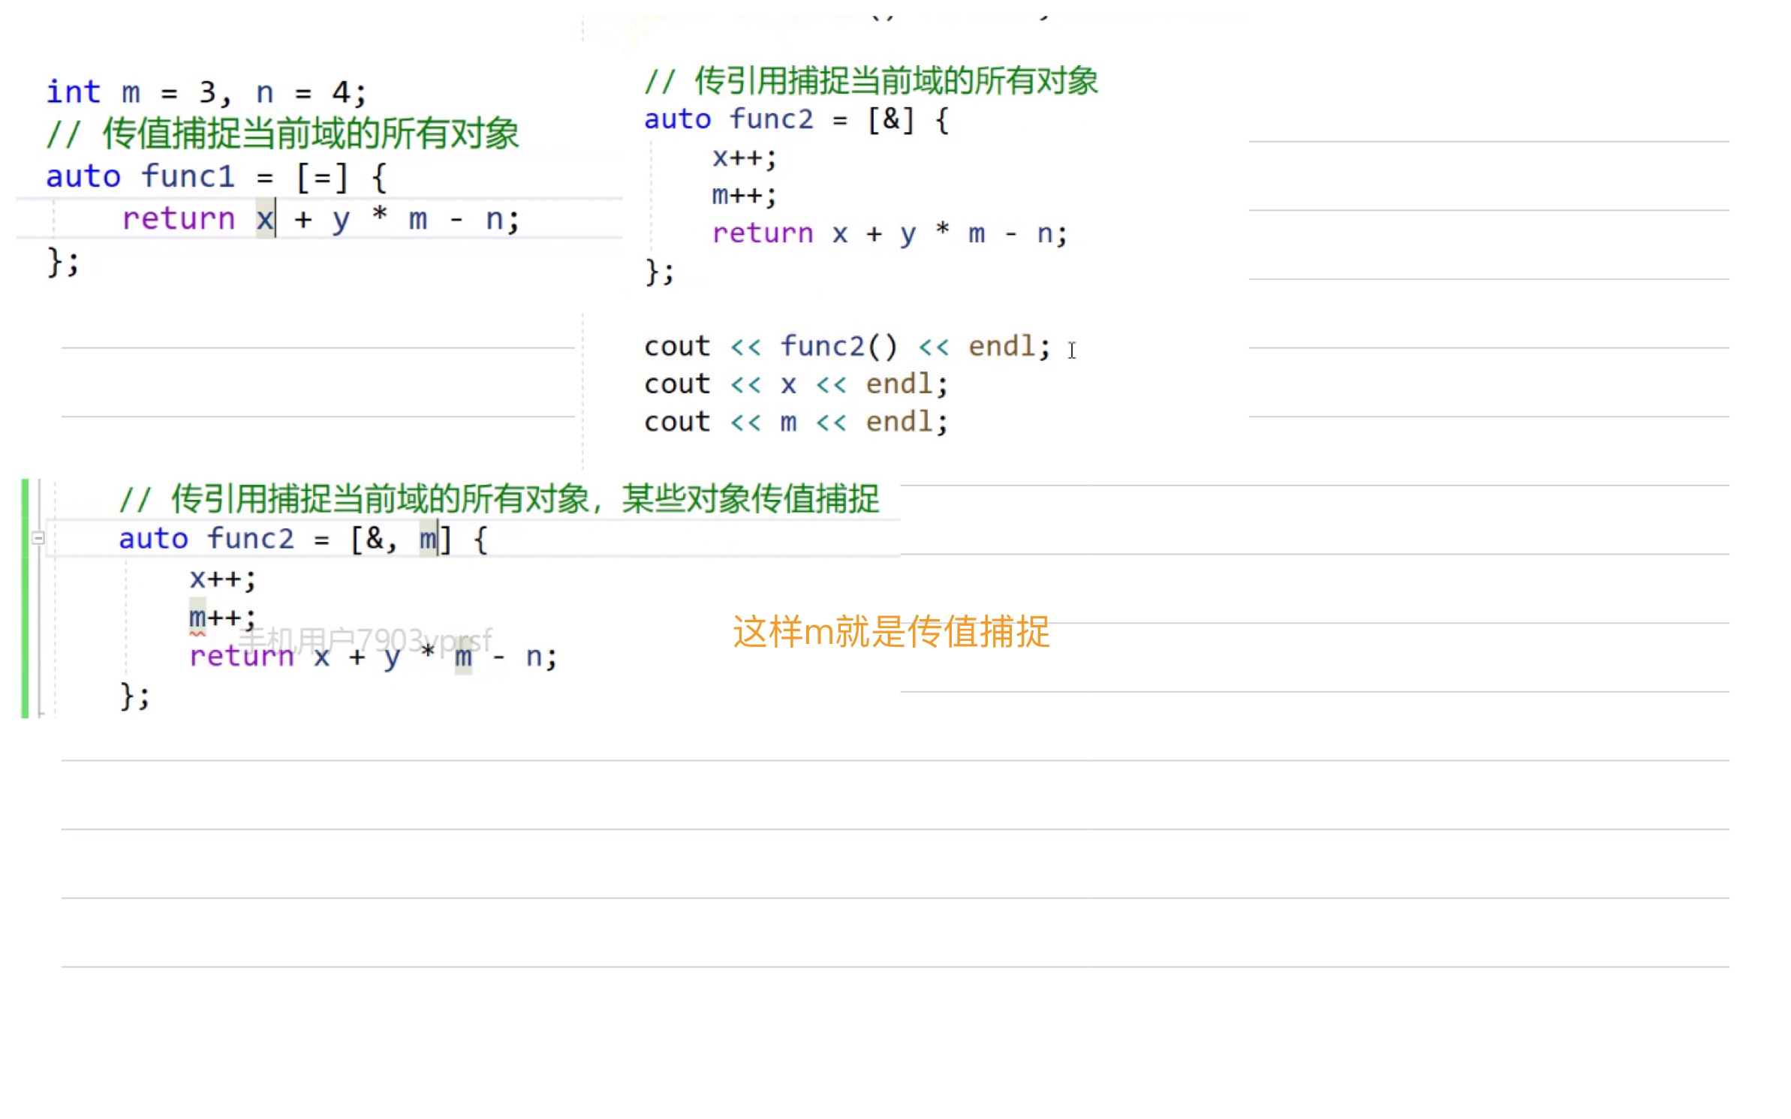Click the m++ line with red squiggle
Image resolution: width=1791 pixels, height=1119 pixels.
point(221,618)
